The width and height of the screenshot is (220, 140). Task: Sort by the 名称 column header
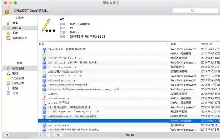pos(42,44)
